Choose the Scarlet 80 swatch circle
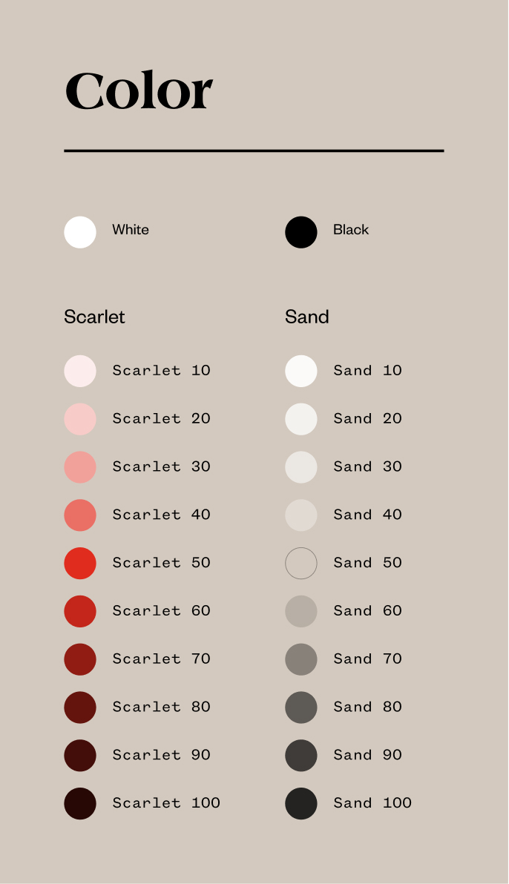Image resolution: width=509 pixels, height=884 pixels. click(x=80, y=707)
